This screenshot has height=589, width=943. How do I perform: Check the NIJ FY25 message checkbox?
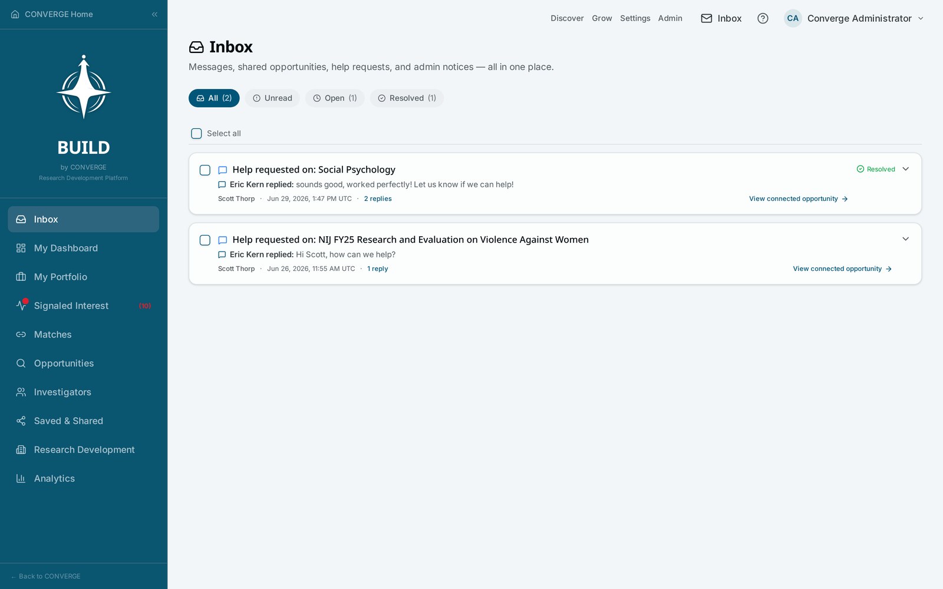[205, 240]
